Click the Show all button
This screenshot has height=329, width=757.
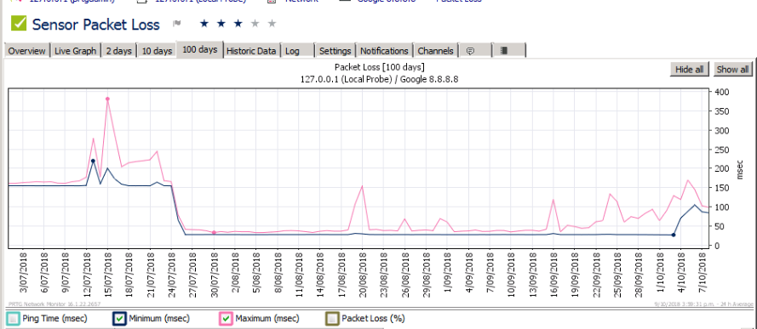pyautogui.click(x=732, y=70)
